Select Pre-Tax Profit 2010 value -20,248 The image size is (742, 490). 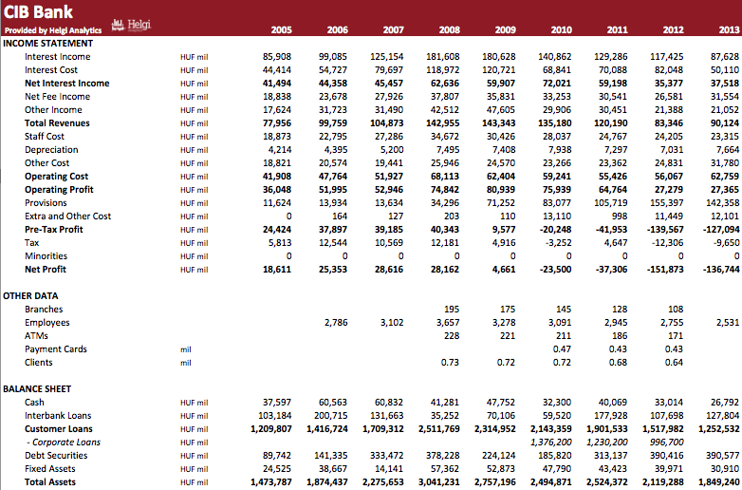[x=555, y=229]
